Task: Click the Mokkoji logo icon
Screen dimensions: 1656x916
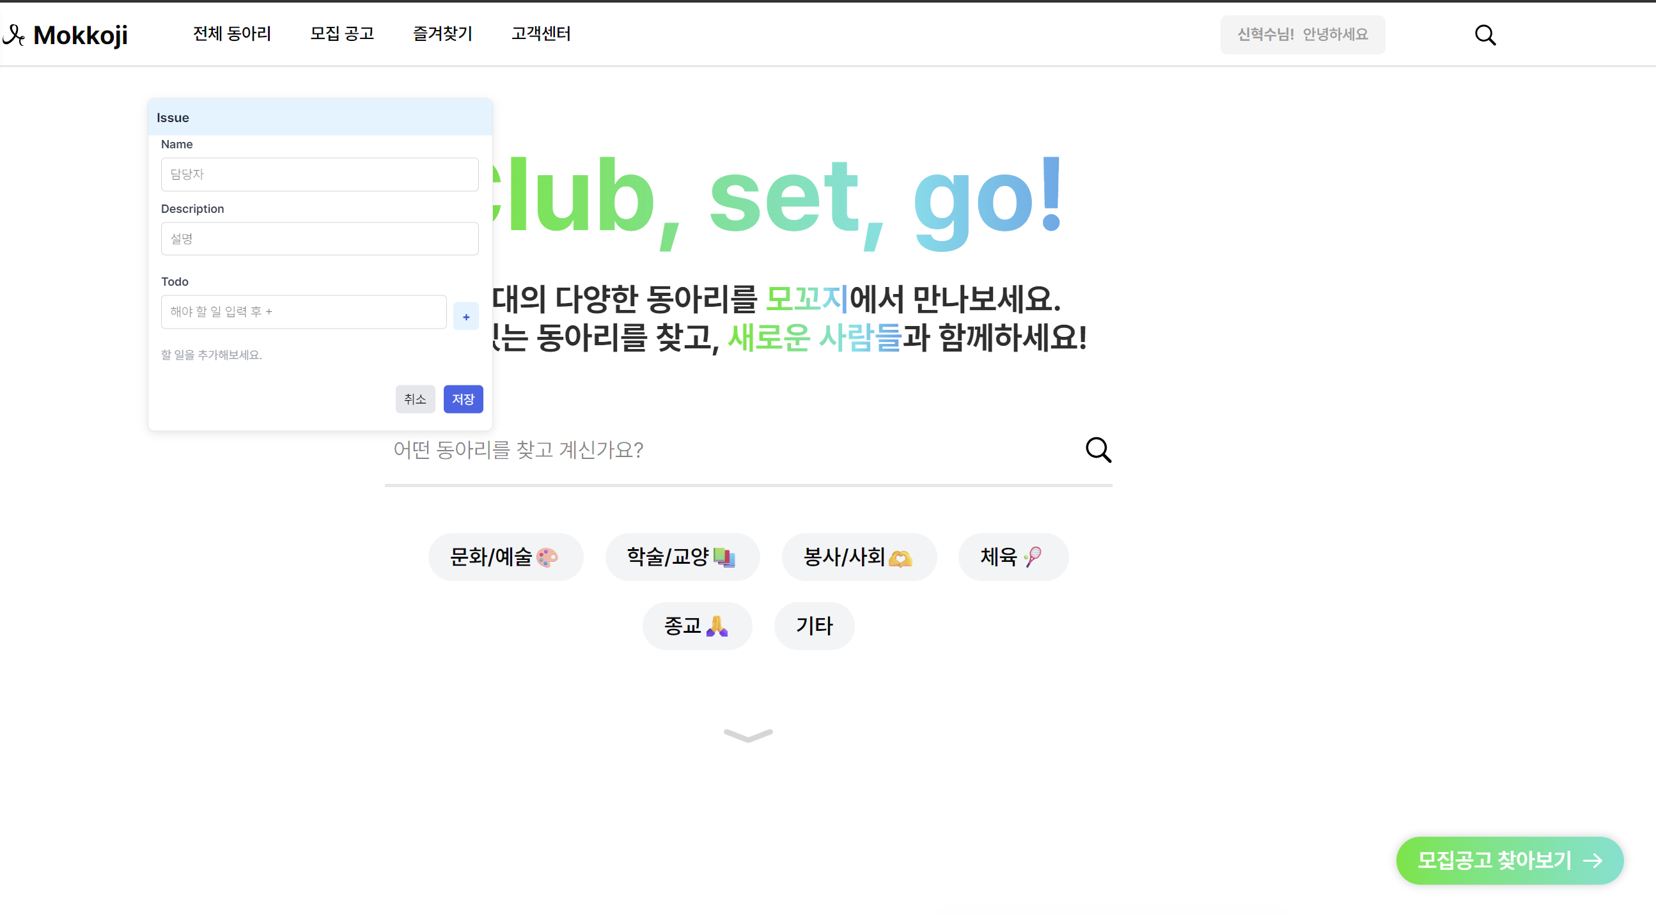Action: click(14, 35)
